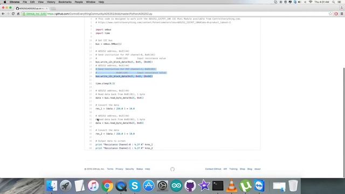
Task: Click the 'time.sleep(0.5)' code line
Action: click(105, 84)
